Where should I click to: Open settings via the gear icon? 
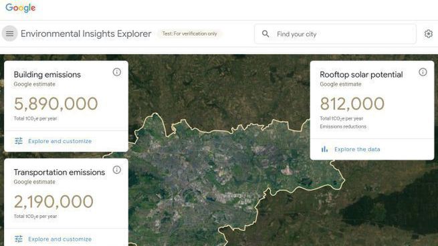point(428,34)
